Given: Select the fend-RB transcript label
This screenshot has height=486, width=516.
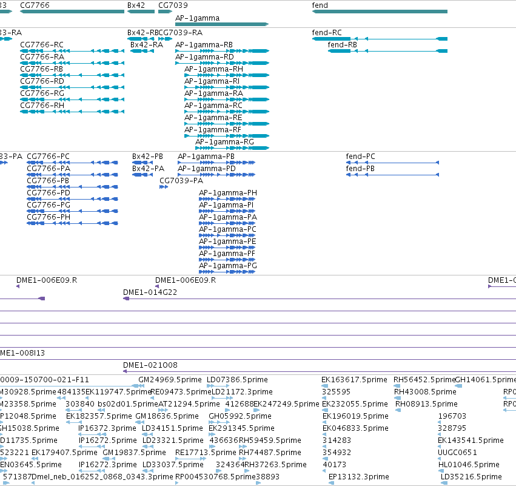Looking at the screenshot, I should [342, 44].
